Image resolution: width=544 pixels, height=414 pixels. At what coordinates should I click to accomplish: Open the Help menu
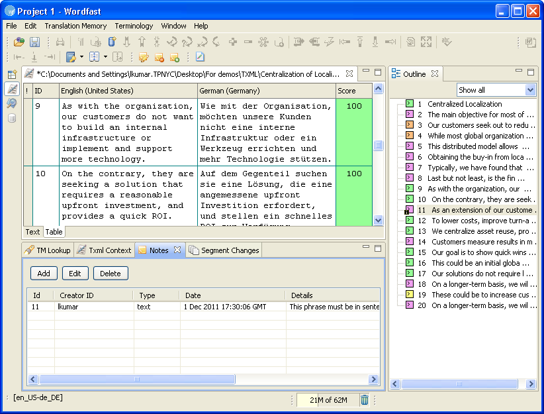(x=201, y=26)
